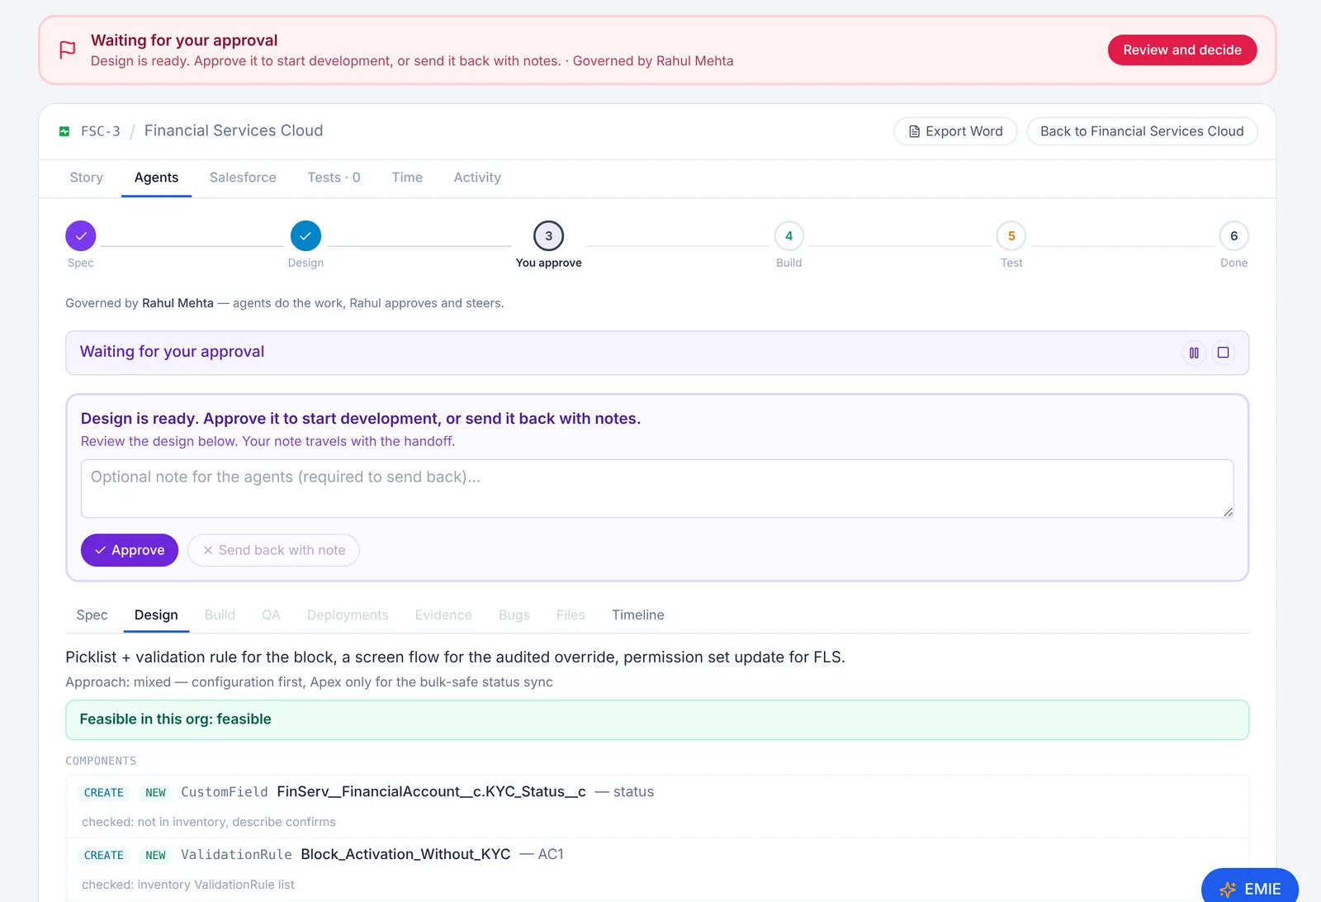Focus the optional note text area
The width and height of the screenshot is (1321, 902).
[657, 489]
